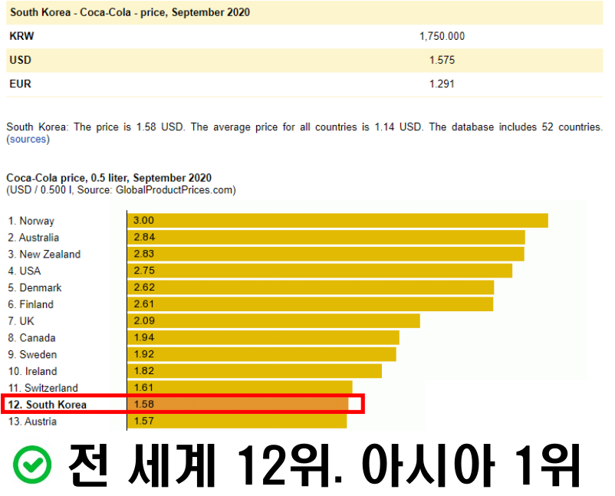Image resolution: width=615 pixels, height=496 pixels.
Task: Click the '5. Denmark' country label
Action: click(35, 287)
